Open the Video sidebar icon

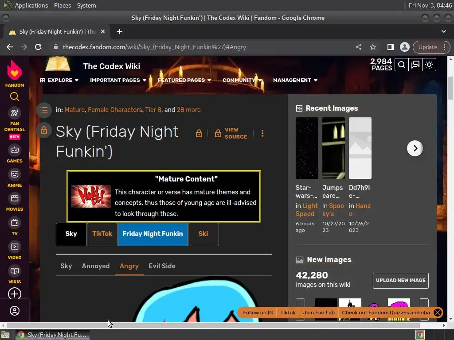[x=15, y=247]
